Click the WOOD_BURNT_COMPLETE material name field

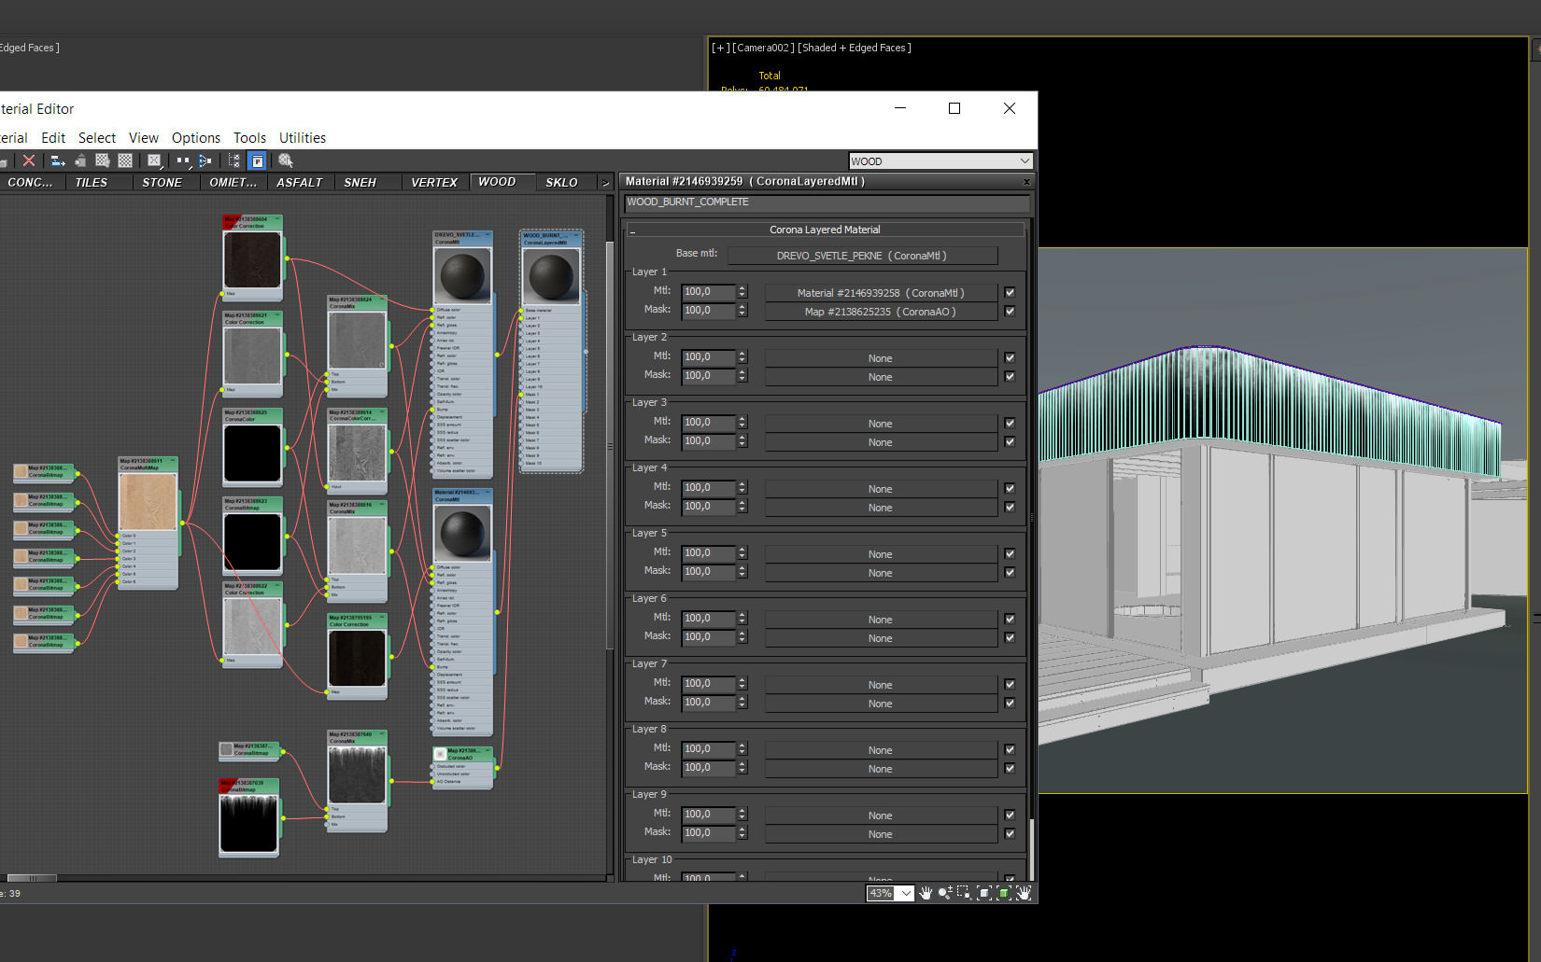(x=827, y=202)
